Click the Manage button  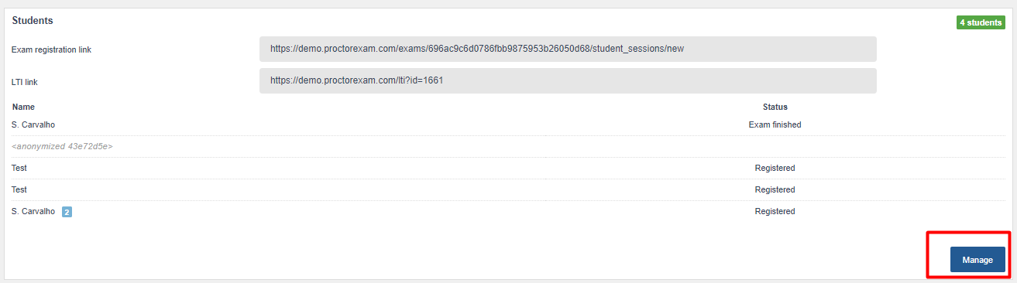tap(977, 260)
